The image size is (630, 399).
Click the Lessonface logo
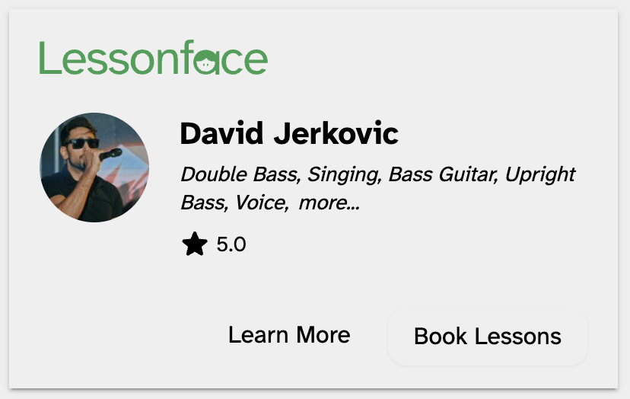coord(153,59)
